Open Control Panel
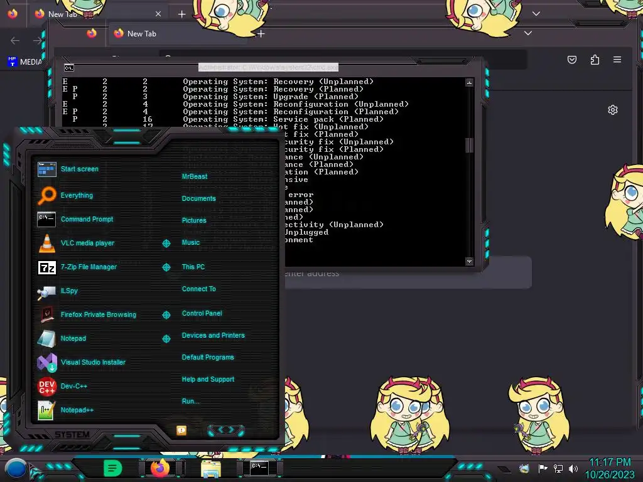The width and height of the screenshot is (643, 482). click(x=202, y=314)
